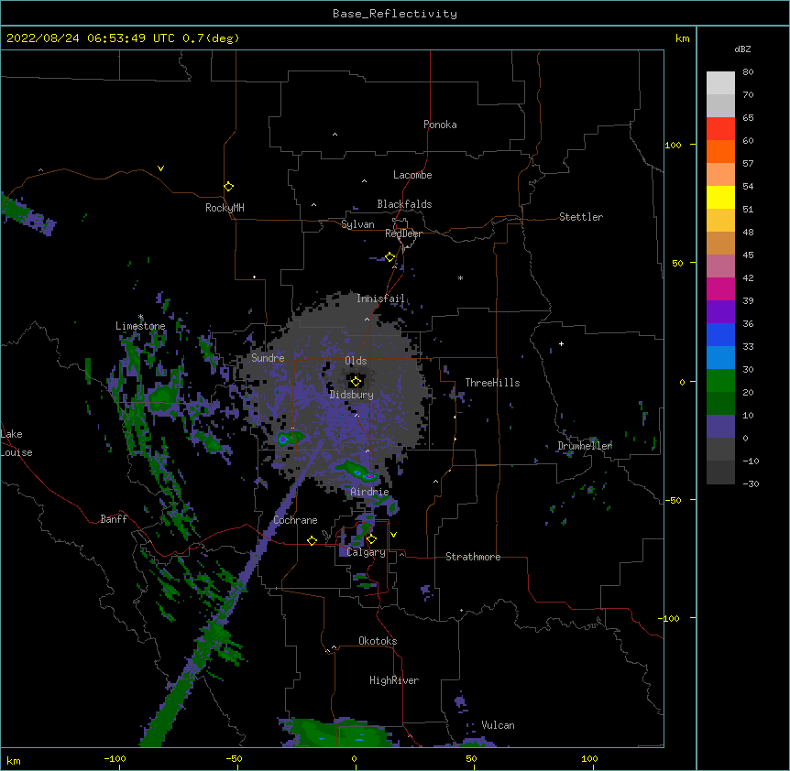Click the Limestone label
The width and height of the screenshot is (790, 771).
(x=140, y=326)
